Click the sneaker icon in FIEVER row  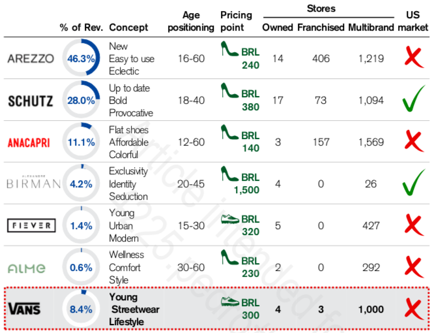click(x=230, y=219)
